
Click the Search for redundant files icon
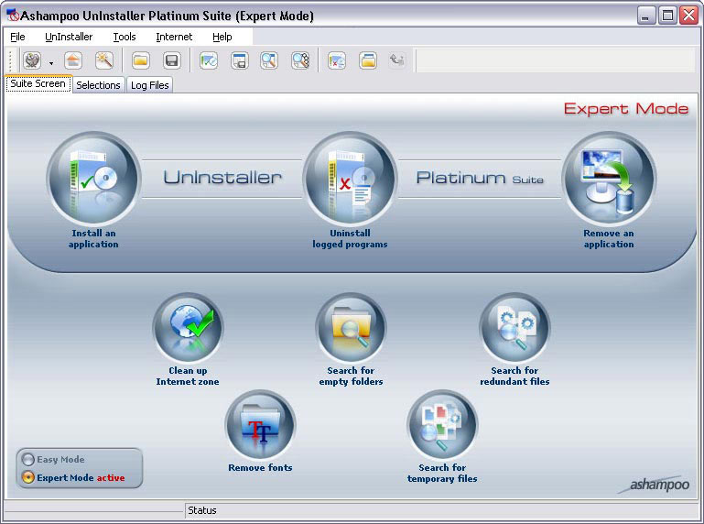click(x=514, y=328)
